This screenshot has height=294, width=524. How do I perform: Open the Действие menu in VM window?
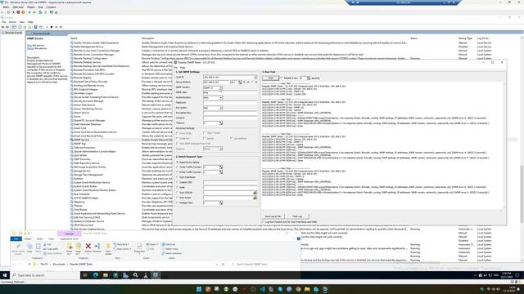point(18,7)
